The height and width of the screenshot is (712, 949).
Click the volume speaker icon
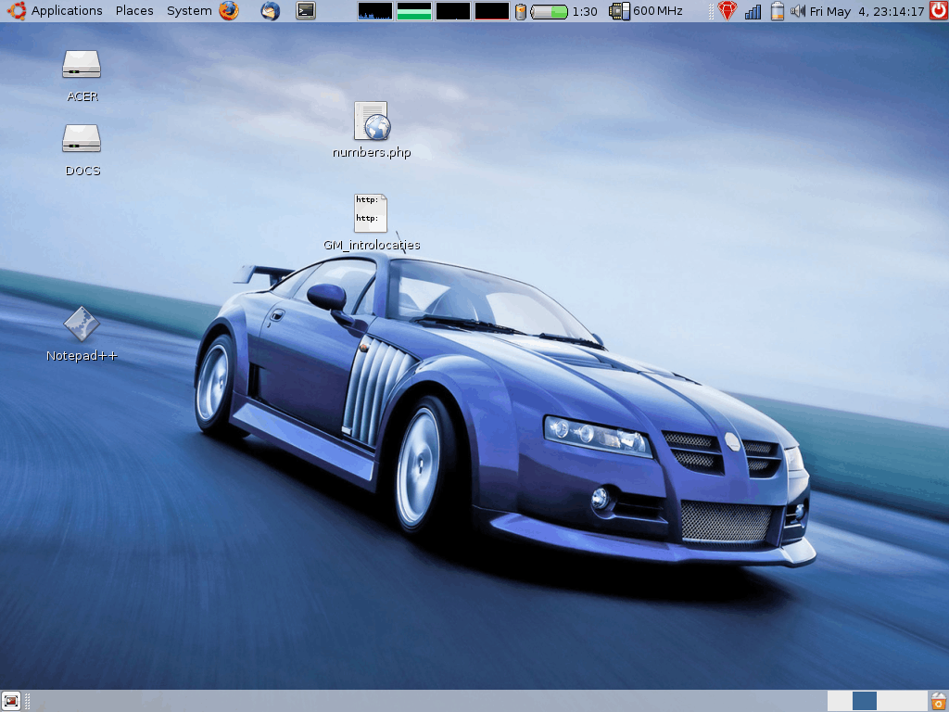[797, 11]
